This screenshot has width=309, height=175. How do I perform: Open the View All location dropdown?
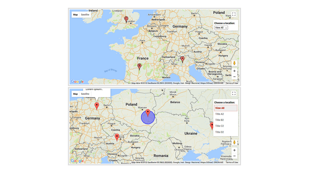pos(221,28)
